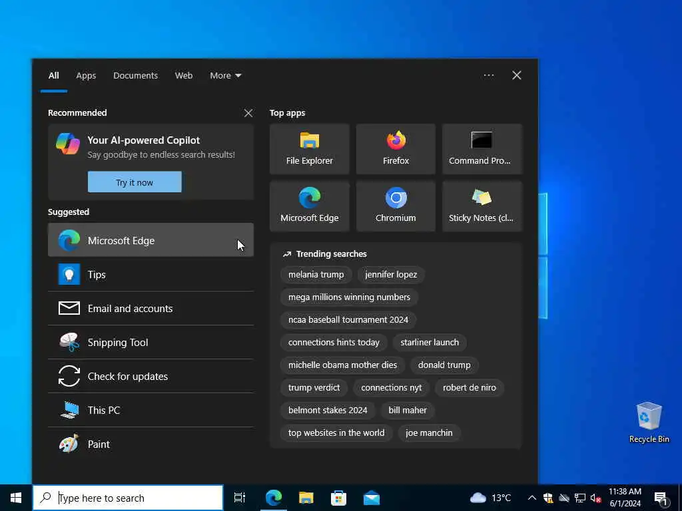
Task: Select the starliner launch trending chip
Action: click(x=430, y=342)
